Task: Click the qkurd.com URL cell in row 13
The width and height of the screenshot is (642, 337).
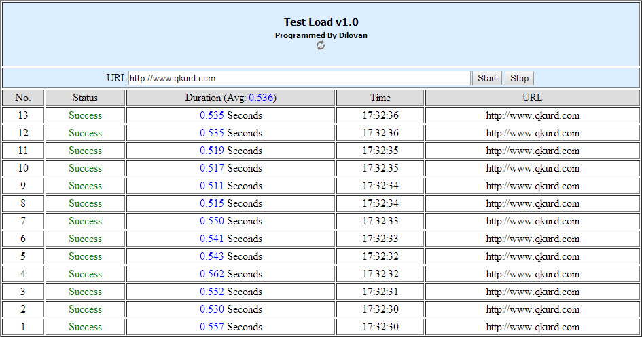Action: pos(532,115)
